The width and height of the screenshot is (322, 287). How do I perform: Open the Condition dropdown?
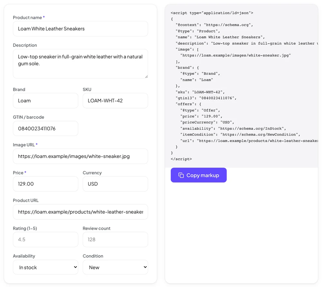click(x=115, y=267)
